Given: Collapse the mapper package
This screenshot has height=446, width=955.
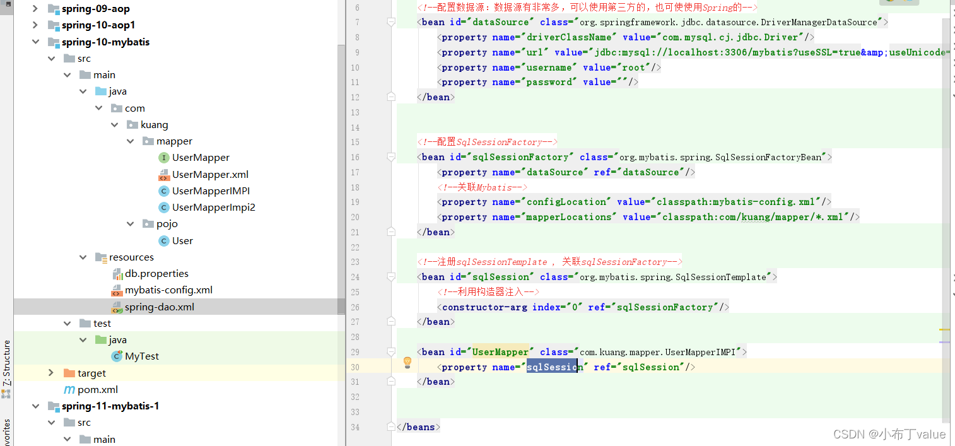Looking at the screenshot, I should click(x=131, y=141).
